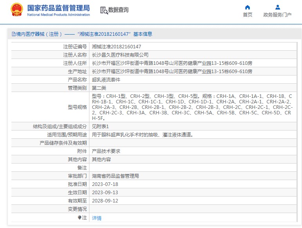Click the 备注 row label
The height and width of the screenshot is (228, 302).
pyautogui.click(x=82, y=168)
